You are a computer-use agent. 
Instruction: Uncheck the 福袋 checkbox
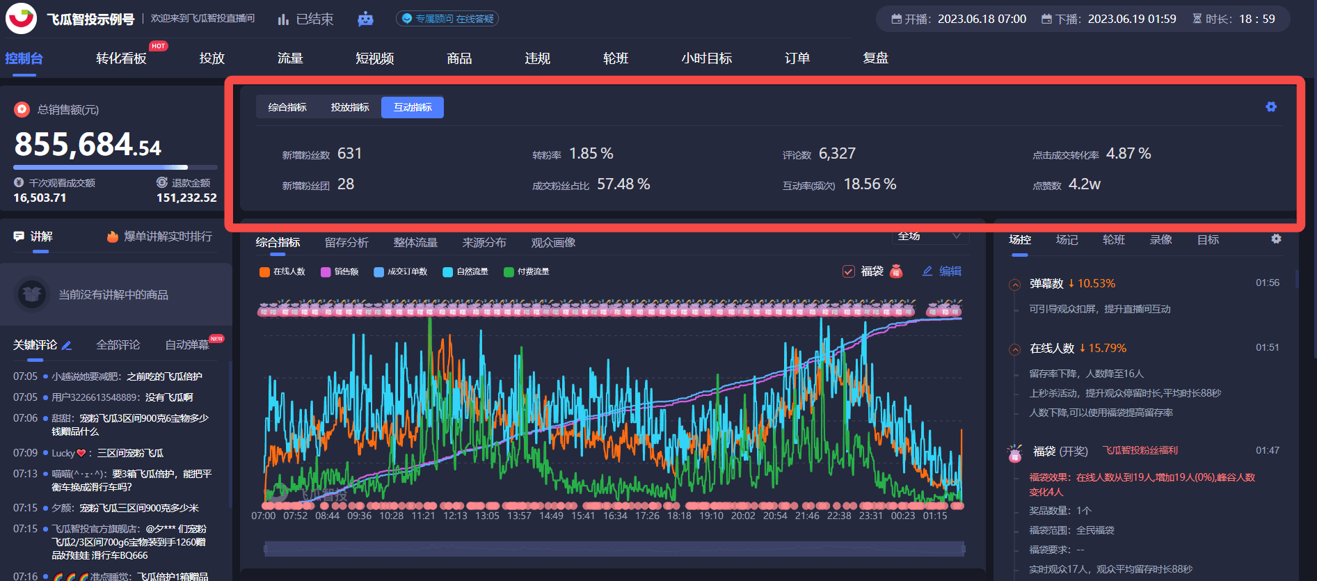click(849, 271)
